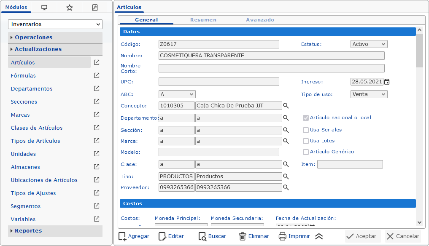Image resolution: width=429 pixels, height=246 pixels.
Task: Open Ubicaciones de Artículos external icon
Action: (97, 180)
